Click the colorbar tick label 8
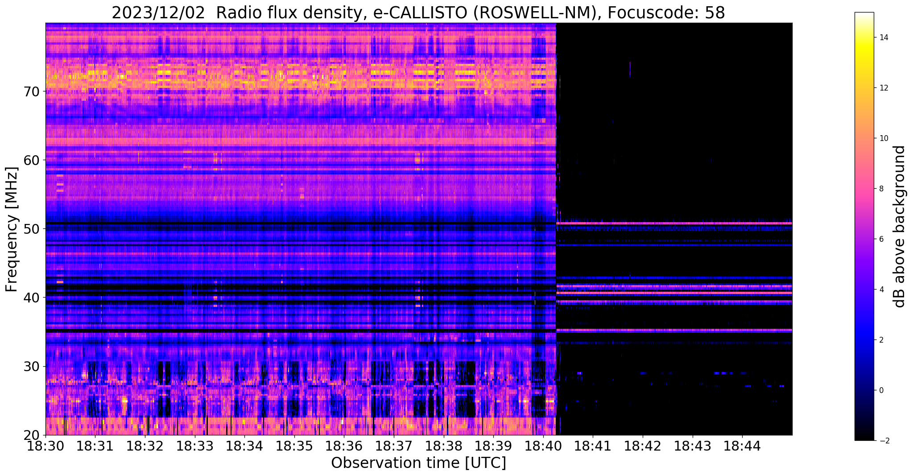 pos(881,189)
